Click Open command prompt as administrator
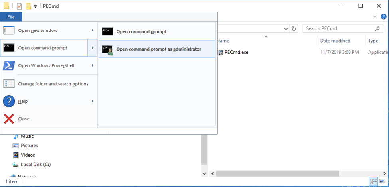This screenshot has width=389, height=187. pyautogui.click(x=157, y=49)
